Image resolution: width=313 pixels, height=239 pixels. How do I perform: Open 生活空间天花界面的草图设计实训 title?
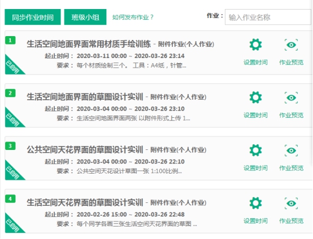(x=85, y=202)
